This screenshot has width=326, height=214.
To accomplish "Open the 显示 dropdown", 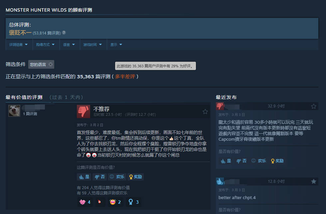I will tap(116, 44).
